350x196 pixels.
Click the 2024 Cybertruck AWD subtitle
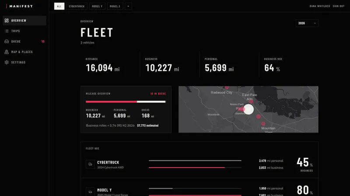111,168
